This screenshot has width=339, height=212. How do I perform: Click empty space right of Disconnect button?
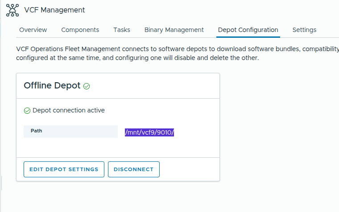(189, 169)
